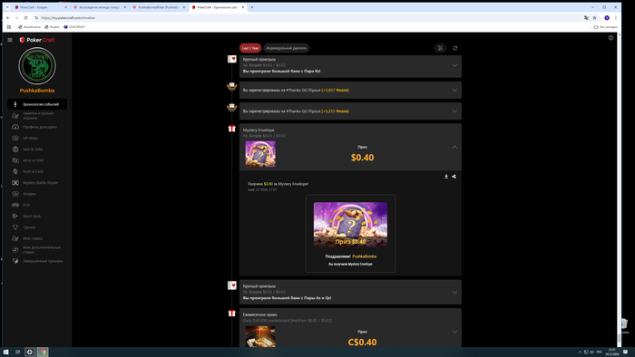Switch to PushkaBombaPoker browser tab
The image size is (635, 357).
159,7
